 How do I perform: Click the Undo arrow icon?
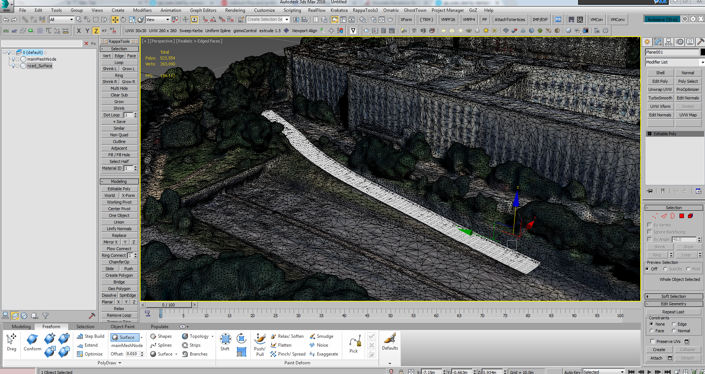pyautogui.click(x=6, y=20)
